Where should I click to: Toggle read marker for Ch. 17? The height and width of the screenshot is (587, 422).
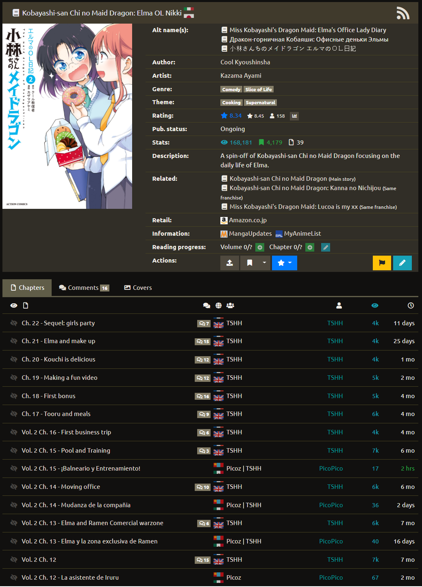(x=14, y=414)
